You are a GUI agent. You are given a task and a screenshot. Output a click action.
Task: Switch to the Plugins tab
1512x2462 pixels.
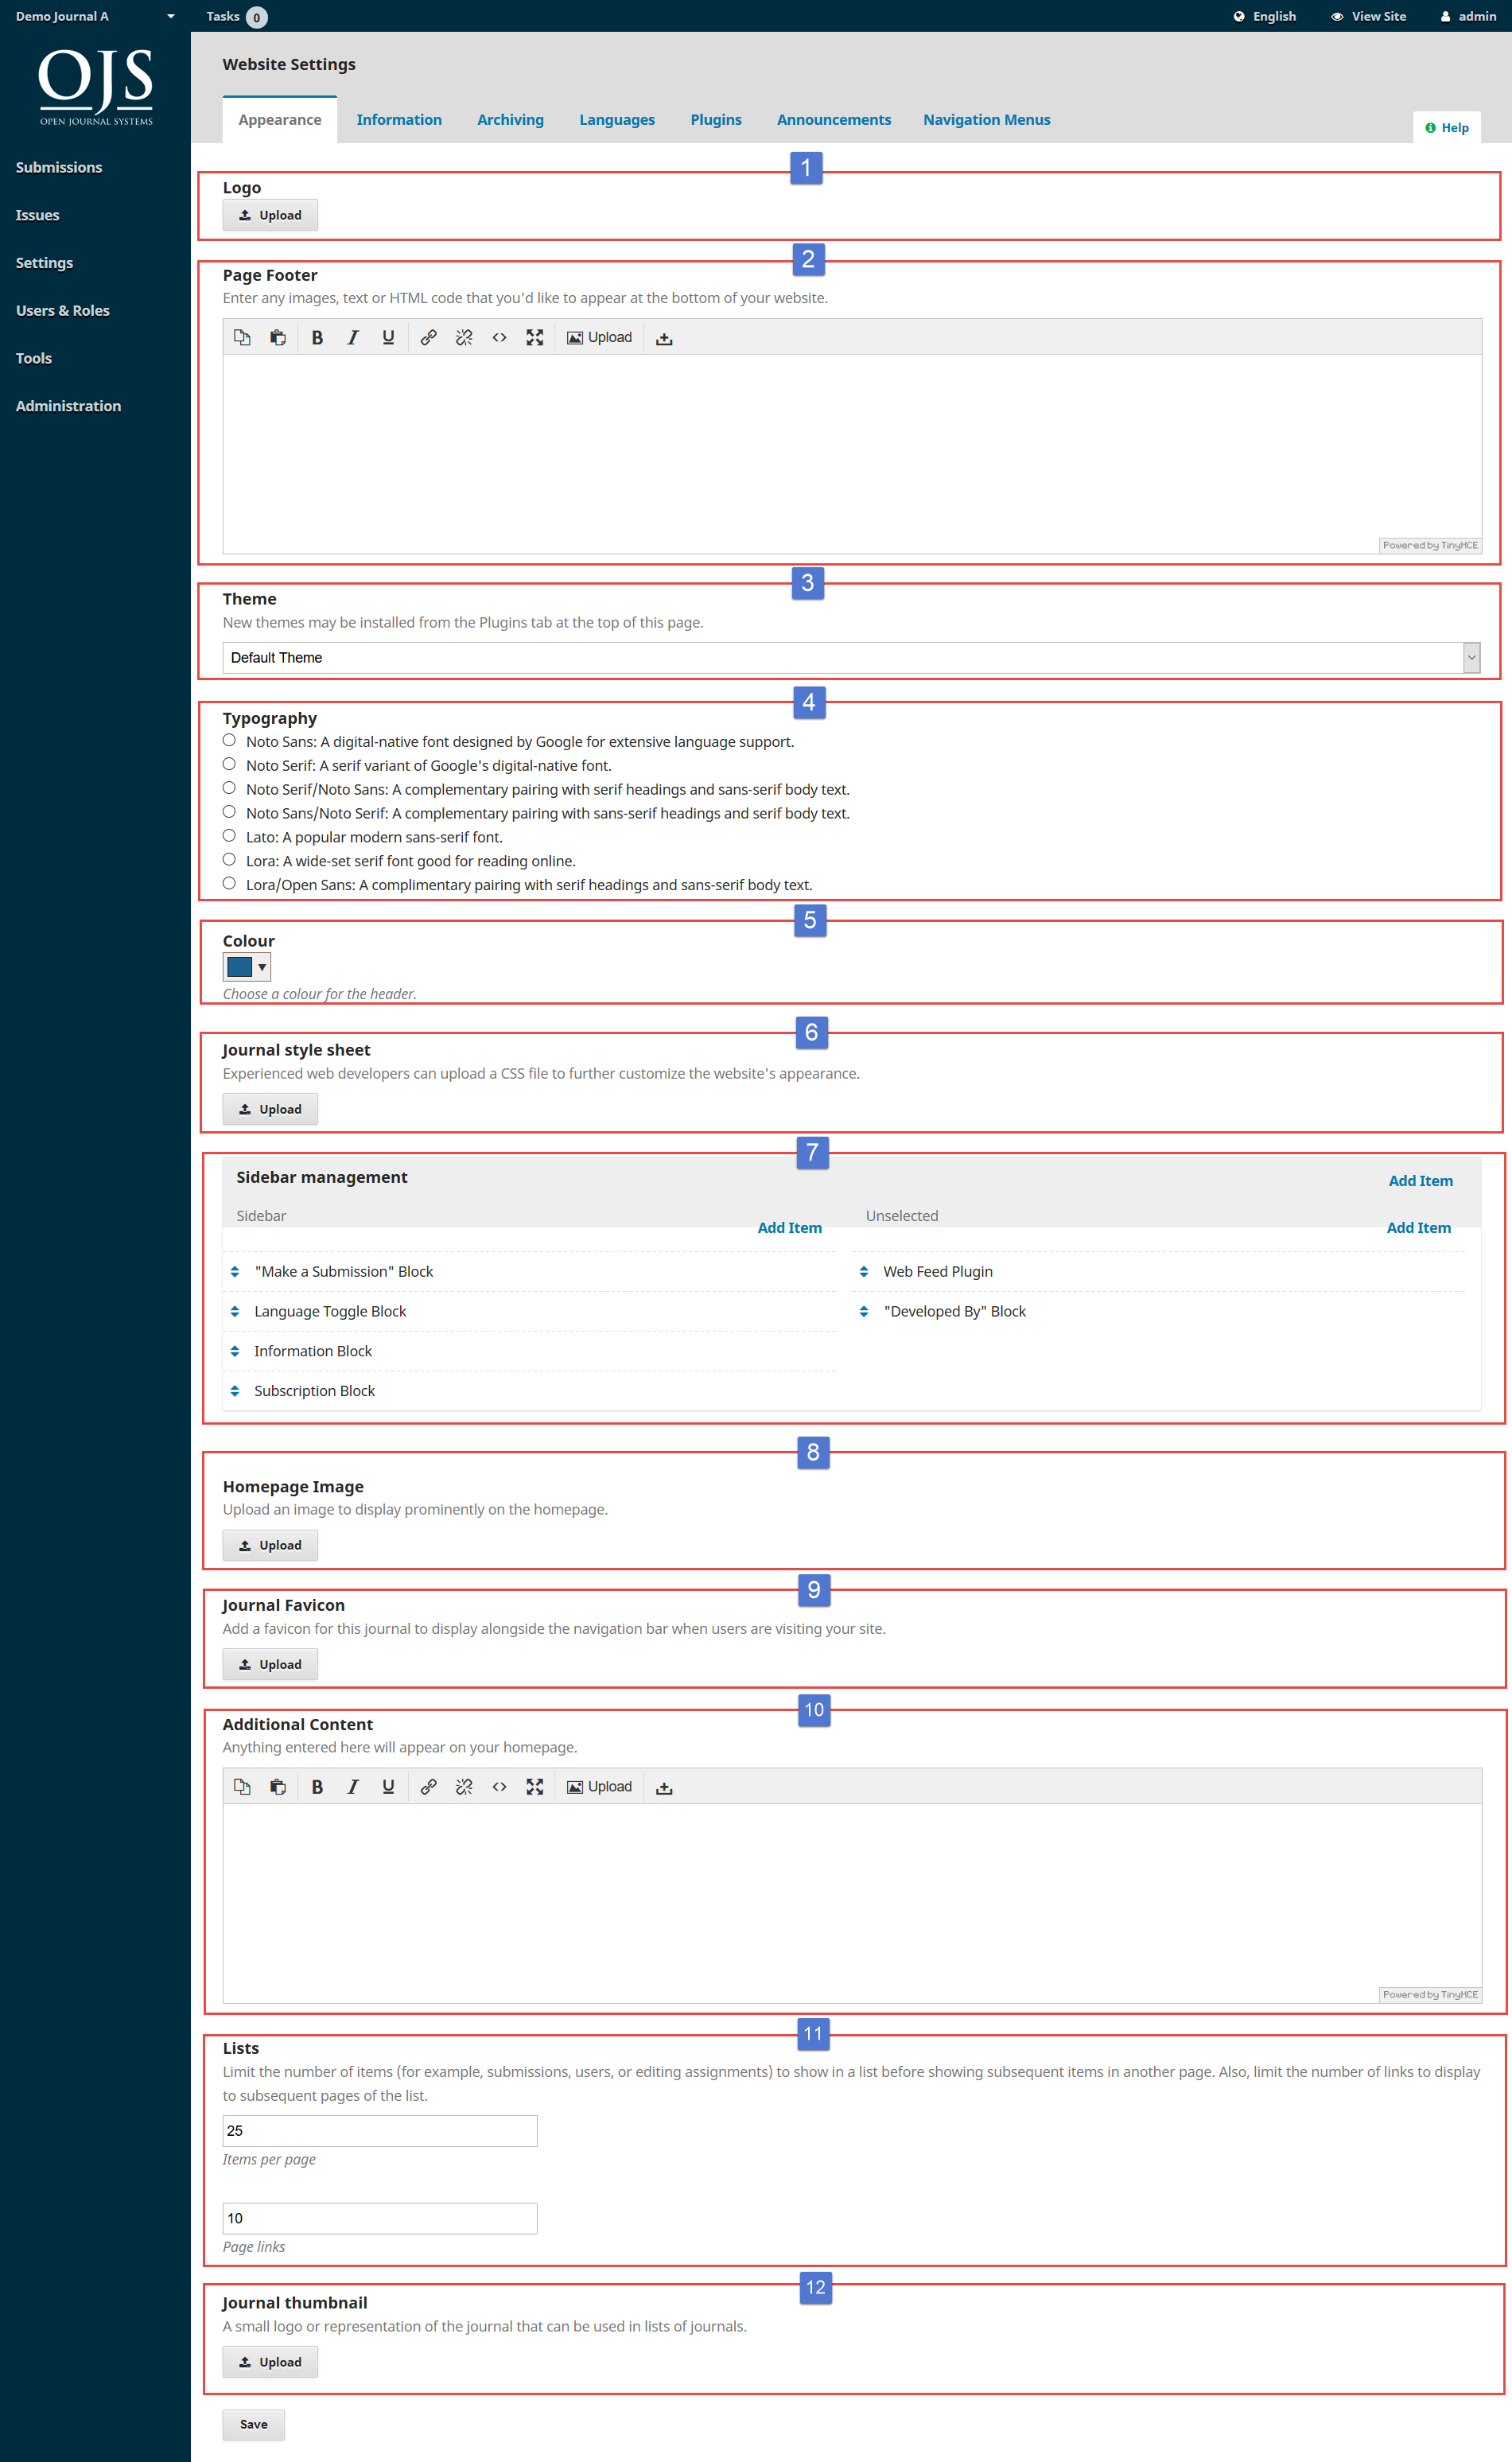pos(716,119)
